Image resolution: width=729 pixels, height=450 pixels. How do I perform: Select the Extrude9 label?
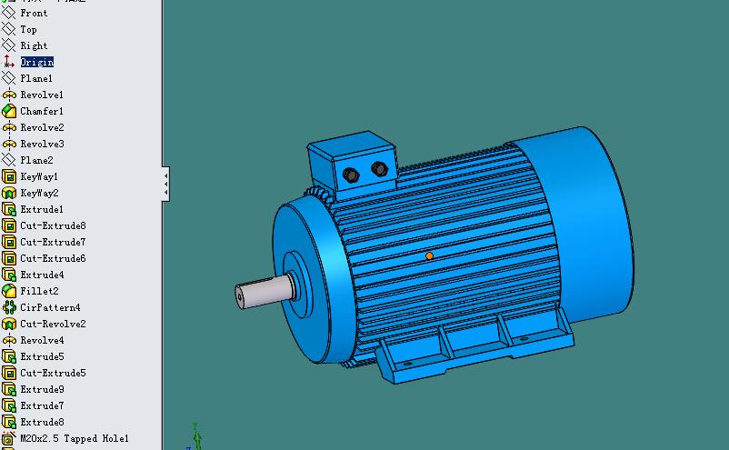click(43, 389)
